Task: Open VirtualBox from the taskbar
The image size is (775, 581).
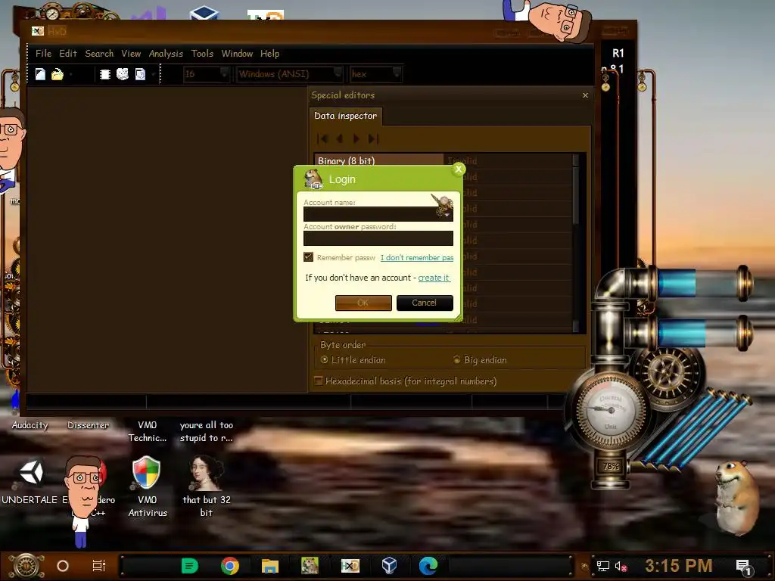Action: click(x=390, y=566)
